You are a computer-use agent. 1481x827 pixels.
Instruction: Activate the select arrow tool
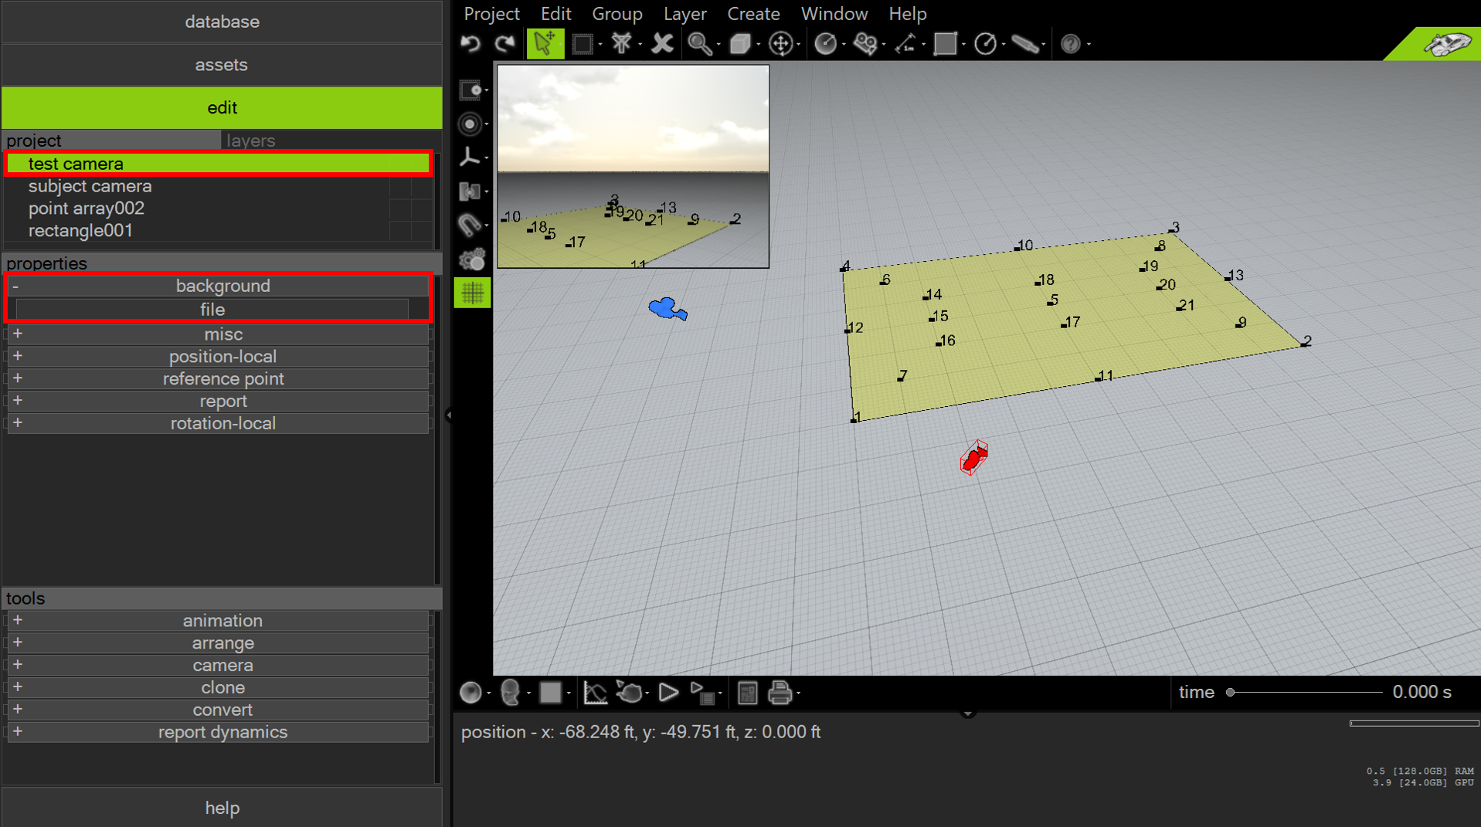point(545,44)
